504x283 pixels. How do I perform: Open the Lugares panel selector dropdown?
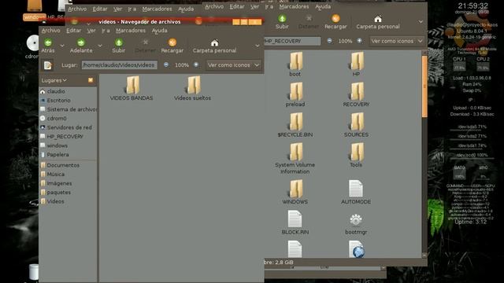[x=54, y=80]
